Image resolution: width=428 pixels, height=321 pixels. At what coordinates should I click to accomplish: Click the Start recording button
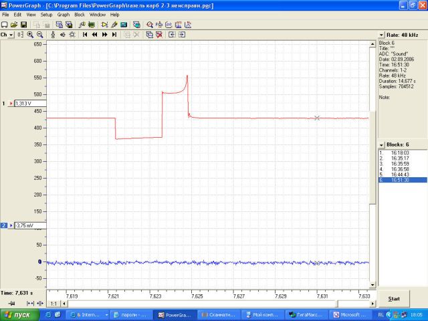pos(394,299)
